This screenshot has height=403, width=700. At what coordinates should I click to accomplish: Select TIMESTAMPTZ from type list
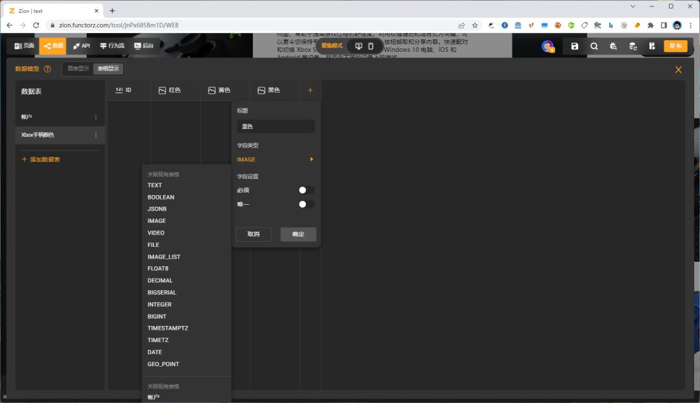point(168,328)
